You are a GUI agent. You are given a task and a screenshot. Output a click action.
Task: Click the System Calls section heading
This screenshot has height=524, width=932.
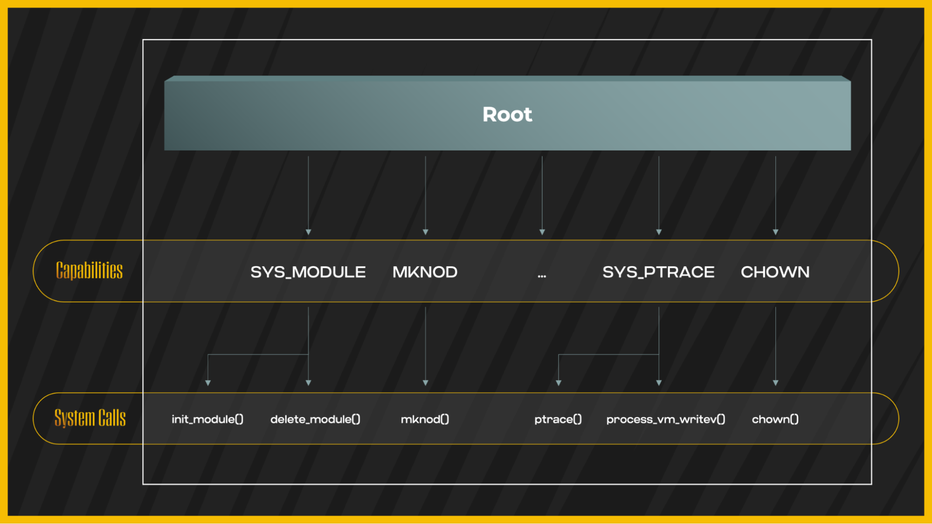90,418
